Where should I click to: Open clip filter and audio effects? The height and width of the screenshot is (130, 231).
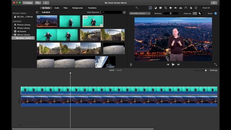coord(191,8)
